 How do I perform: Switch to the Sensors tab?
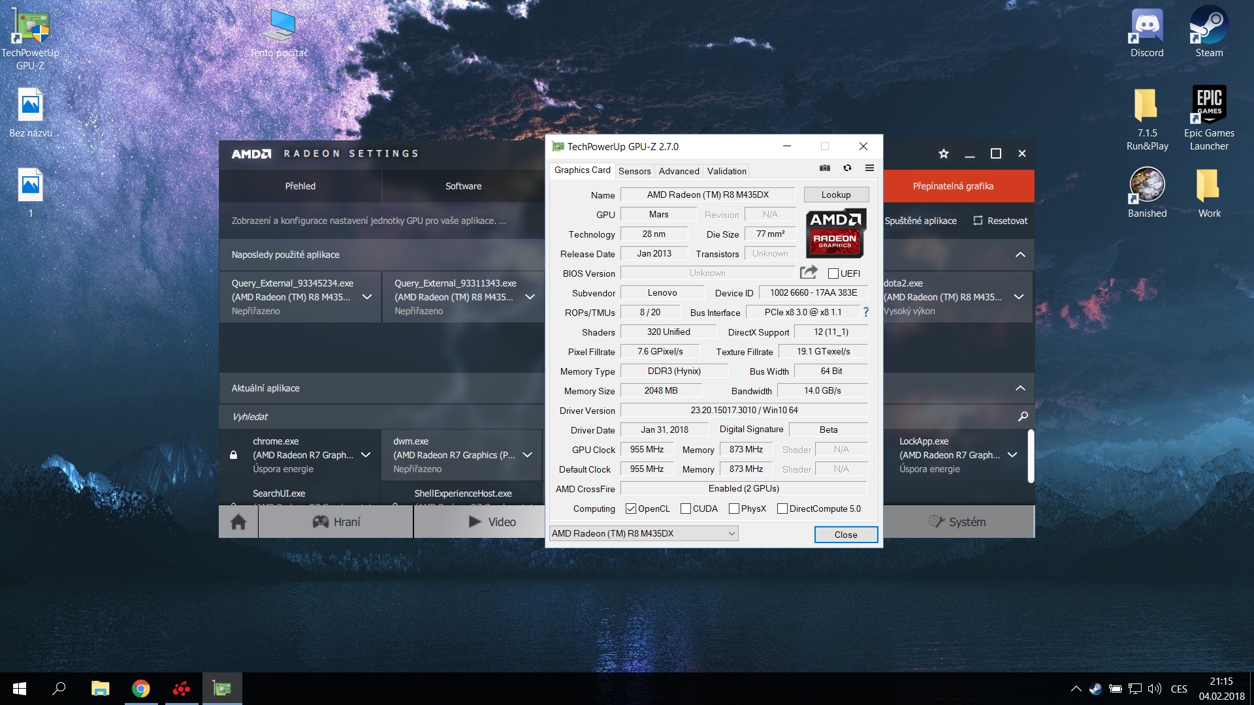click(634, 171)
